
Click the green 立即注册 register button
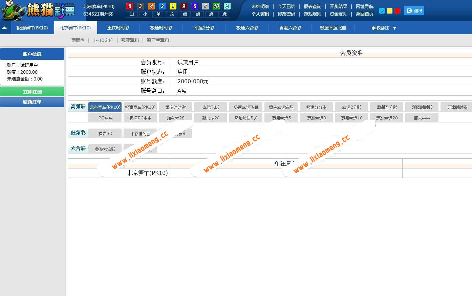click(x=32, y=91)
